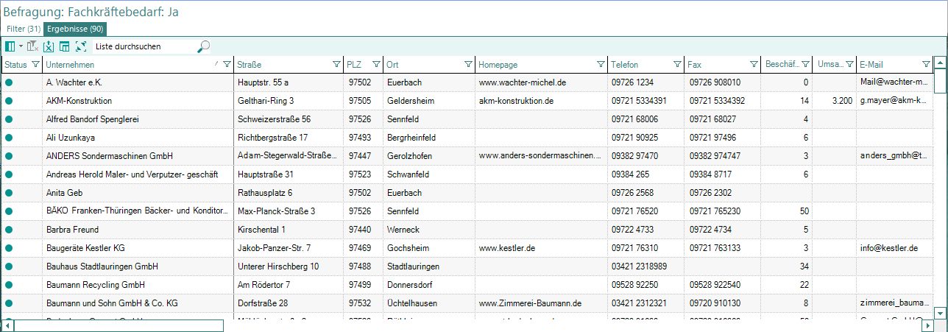Open the Ort column filter dropdown
948x332 pixels.
(468, 65)
